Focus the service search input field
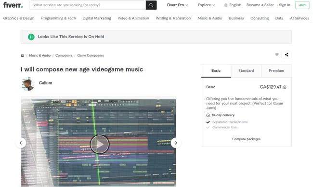313x187 pixels. [x=88, y=5]
